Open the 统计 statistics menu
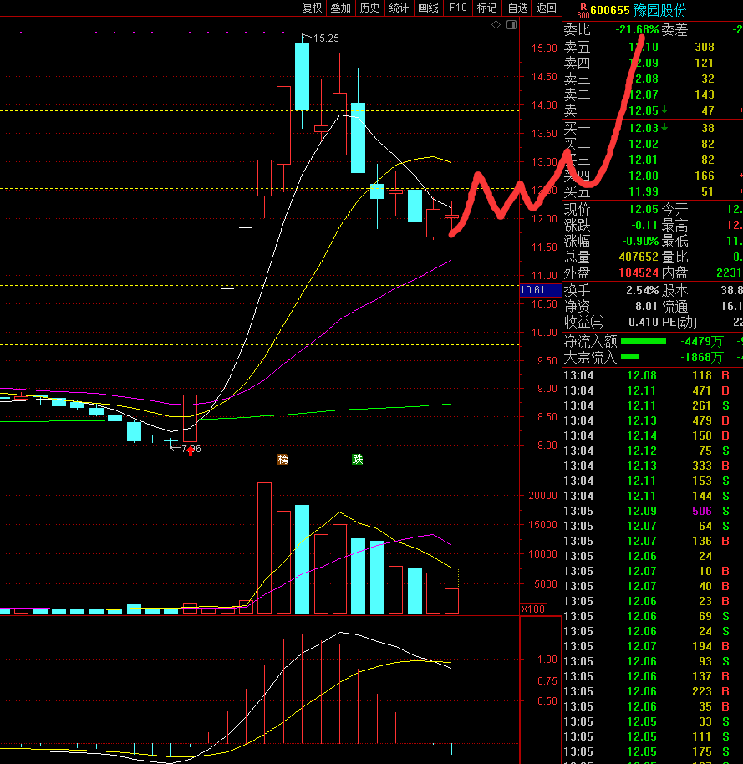 (x=399, y=8)
